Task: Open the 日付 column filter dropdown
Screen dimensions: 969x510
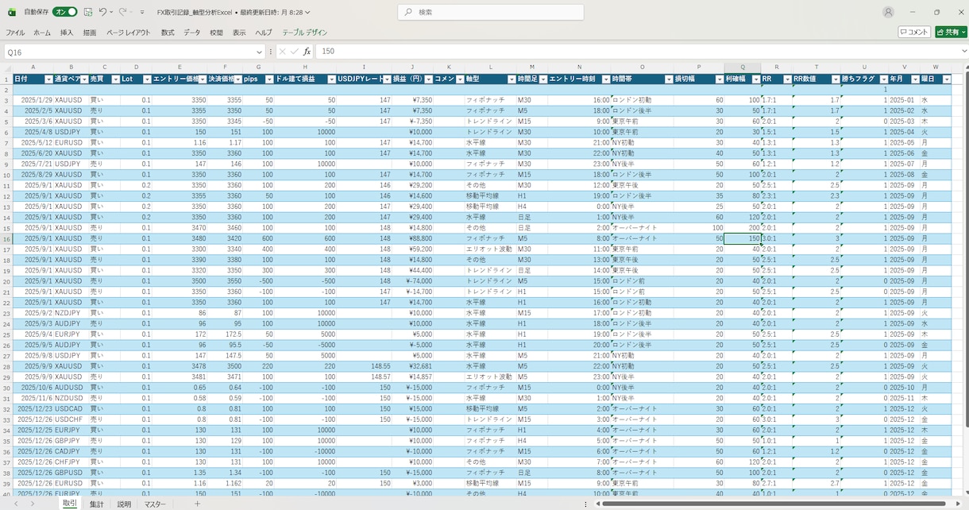Action: (x=48, y=79)
